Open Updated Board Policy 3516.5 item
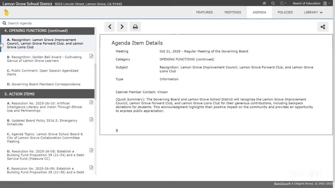The width and height of the screenshot is (335, 188). pyautogui.click(x=42, y=122)
